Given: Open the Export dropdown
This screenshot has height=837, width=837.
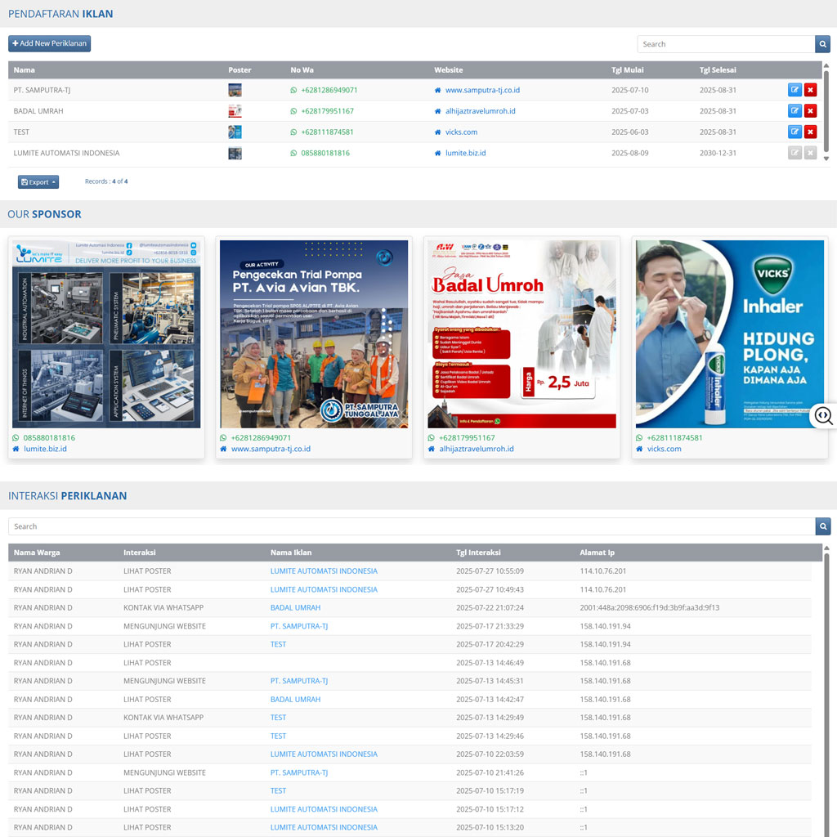Looking at the screenshot, I should (38, 182).
